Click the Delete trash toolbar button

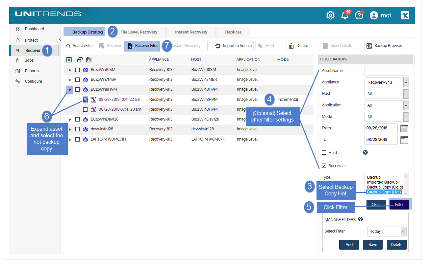[298, 46]
